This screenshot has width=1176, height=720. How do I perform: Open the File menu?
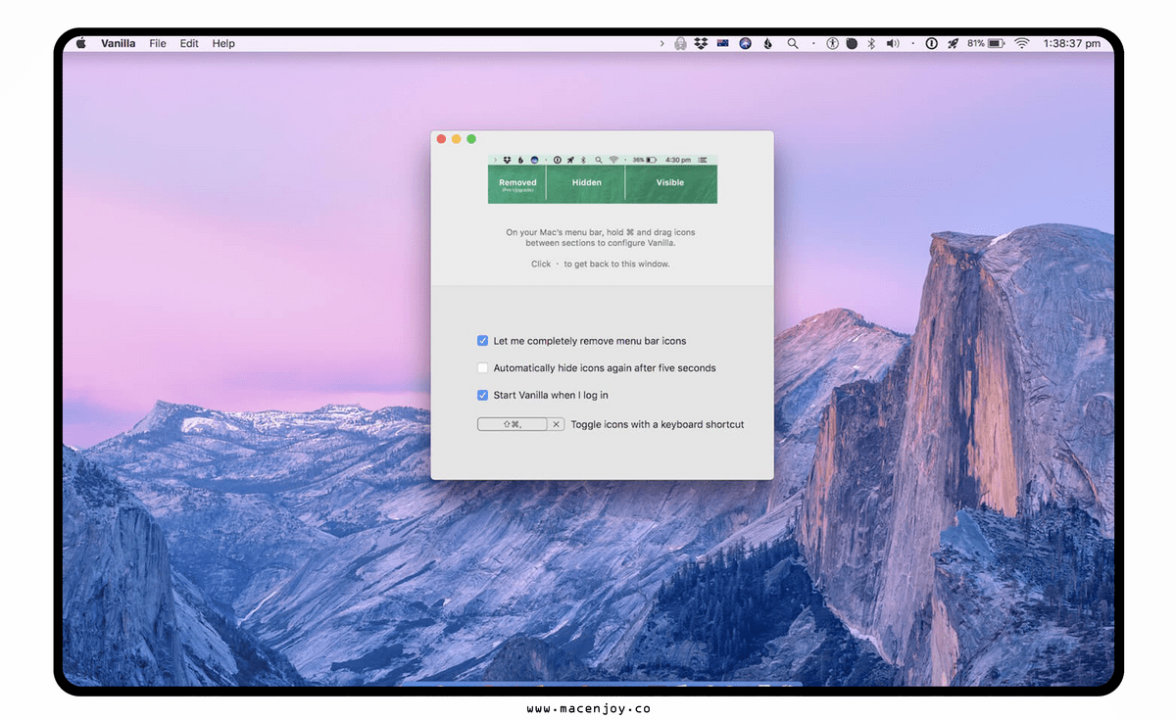158,44
